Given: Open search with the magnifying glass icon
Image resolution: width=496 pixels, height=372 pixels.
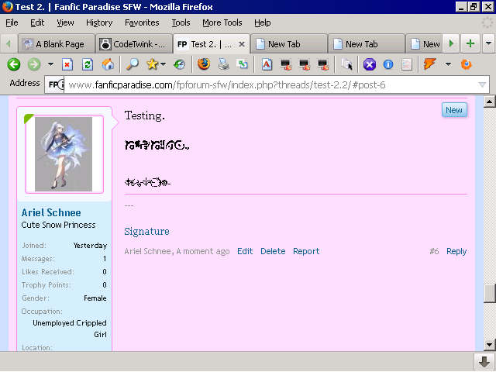Looking at the screenshot, I should 133,64.
